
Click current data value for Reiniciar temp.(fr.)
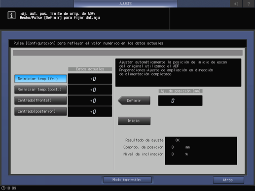pos(90,79)
